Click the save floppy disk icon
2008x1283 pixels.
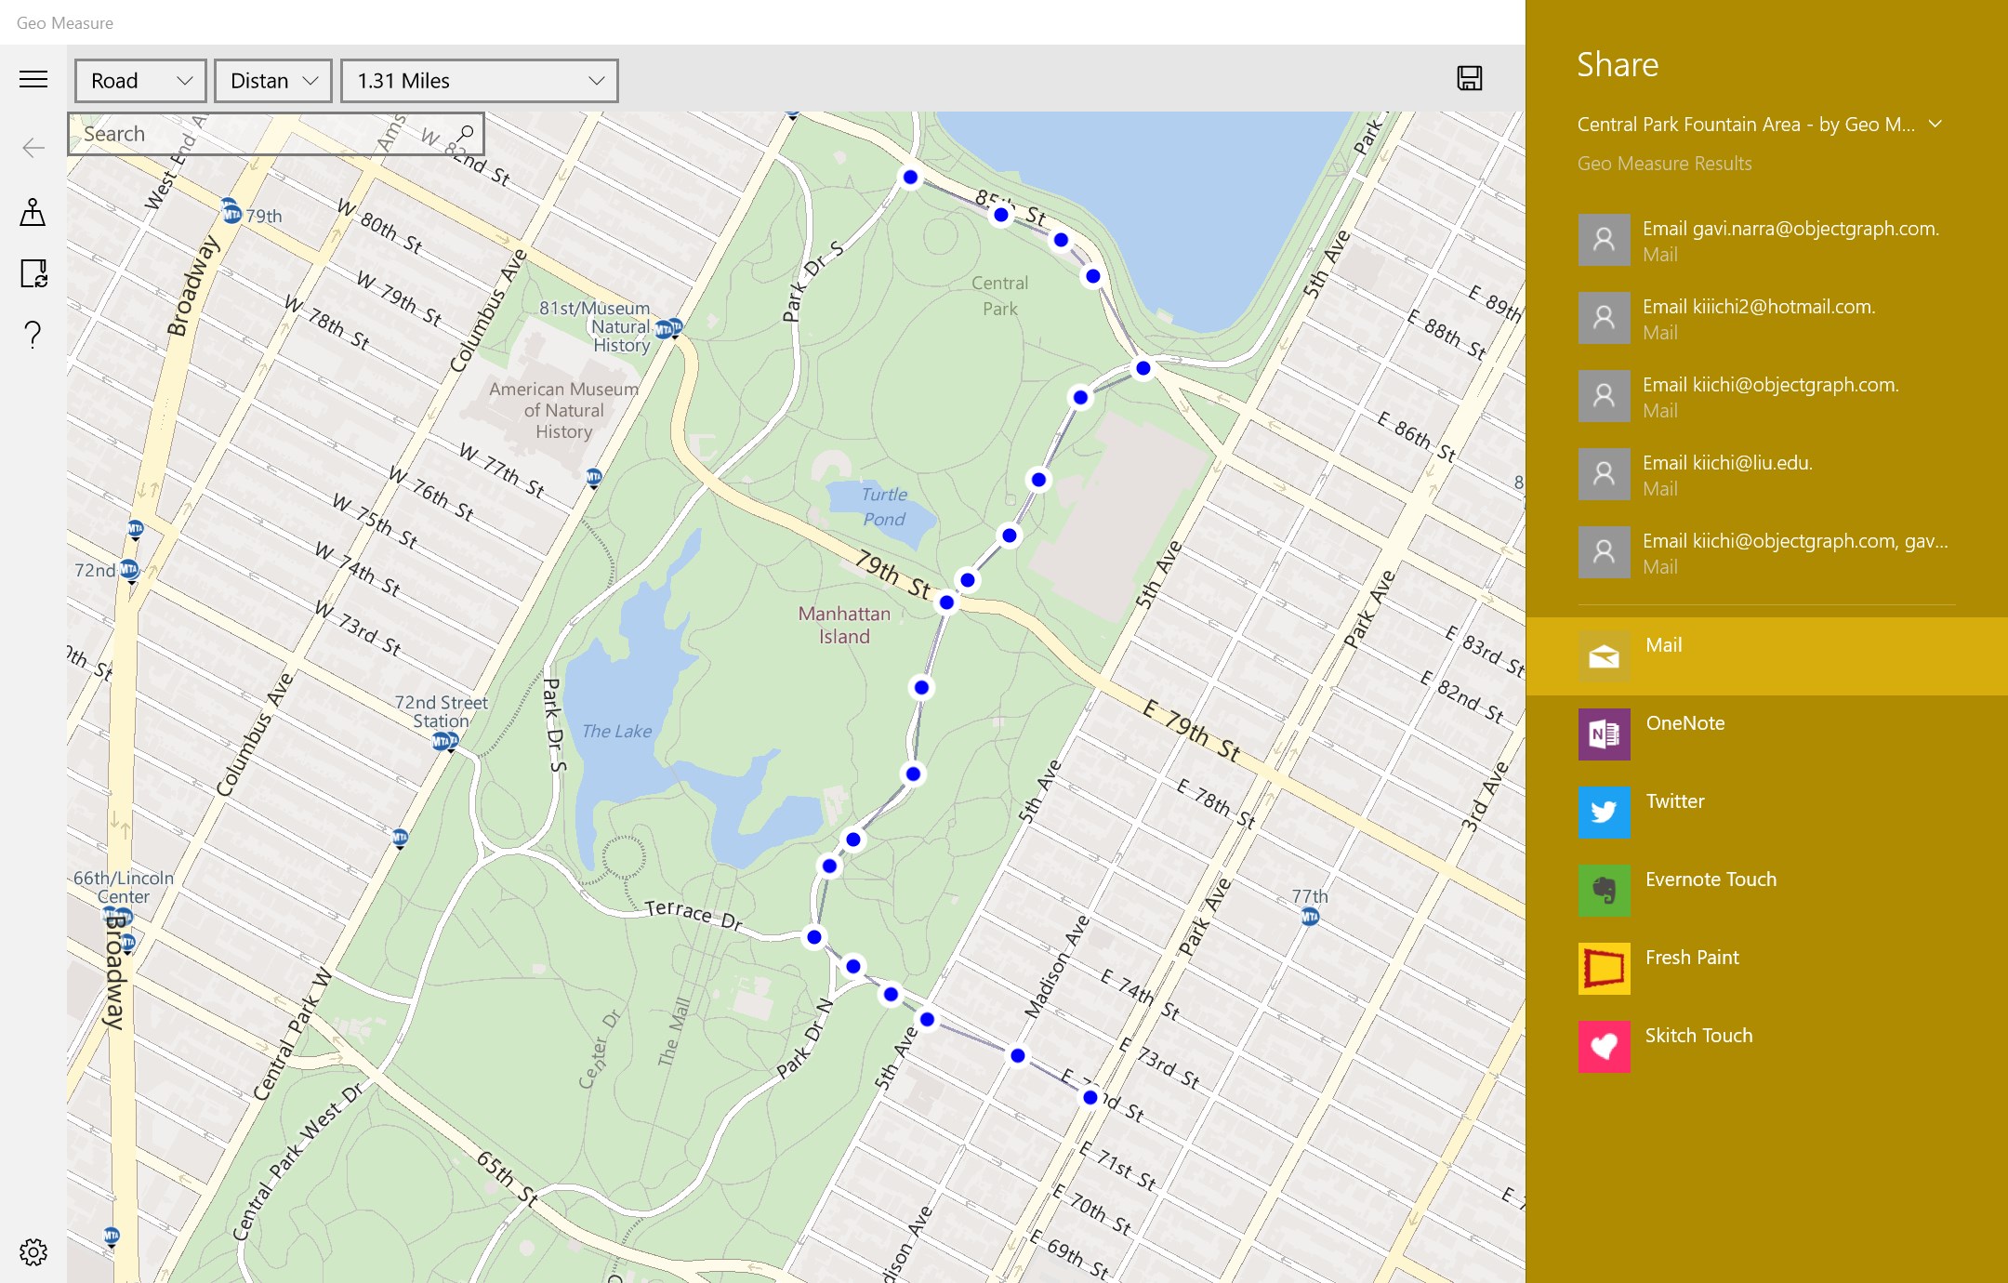pos(1469,79)
